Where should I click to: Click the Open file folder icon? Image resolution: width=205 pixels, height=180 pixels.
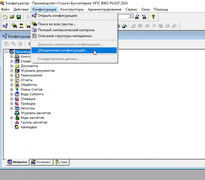[x=12, y=17]
